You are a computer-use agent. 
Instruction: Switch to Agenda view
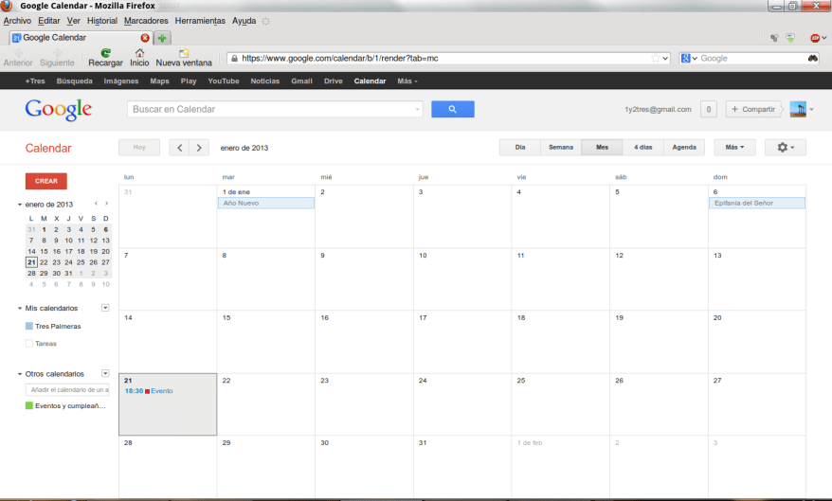pos(684,148)
